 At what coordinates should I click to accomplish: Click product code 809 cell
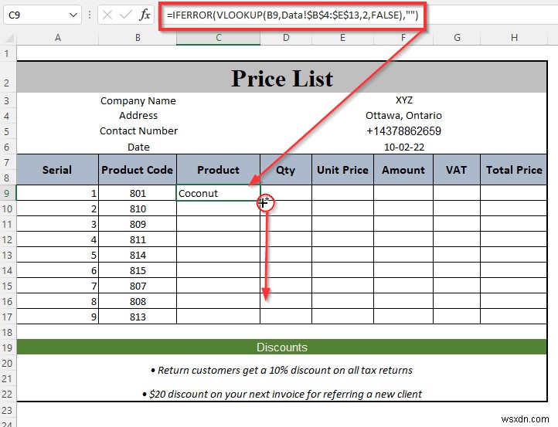pos(138,224)
